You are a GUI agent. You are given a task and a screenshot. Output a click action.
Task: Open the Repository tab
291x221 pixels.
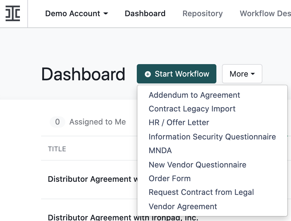pos(202,14)
